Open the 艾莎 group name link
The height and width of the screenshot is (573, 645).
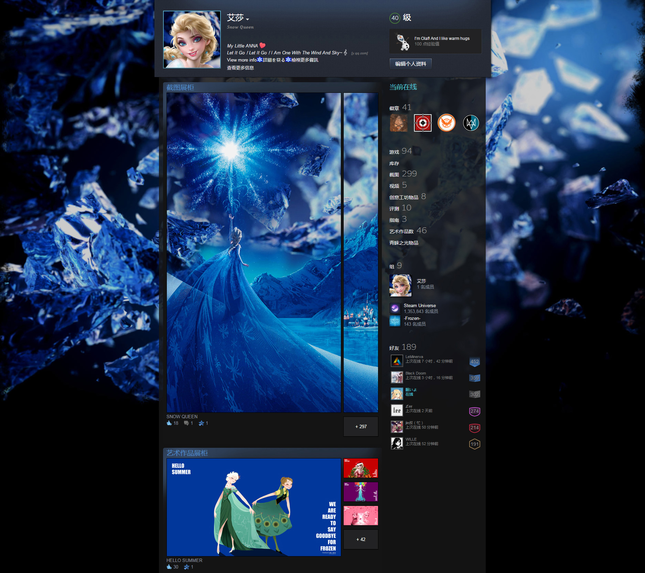(x=421, y=281)
